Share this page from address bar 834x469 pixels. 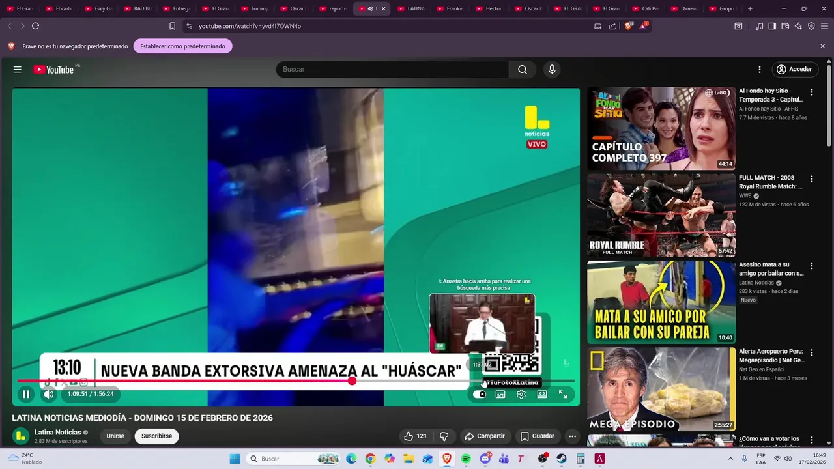point(612,26)
